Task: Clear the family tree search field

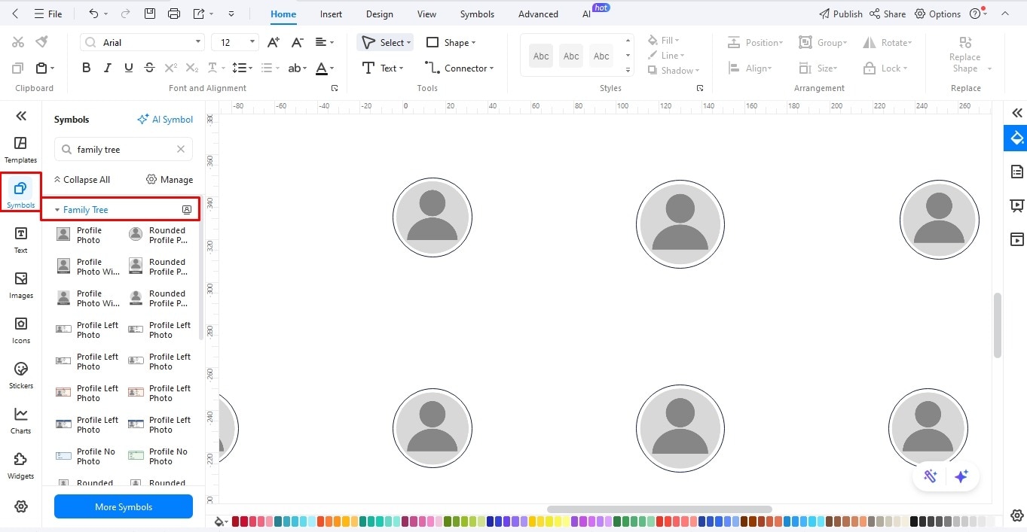Action: [180, 149]
